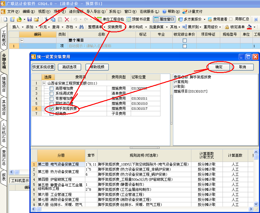
Task: Switch to the 措施项目 side tab
Action: 4,84
